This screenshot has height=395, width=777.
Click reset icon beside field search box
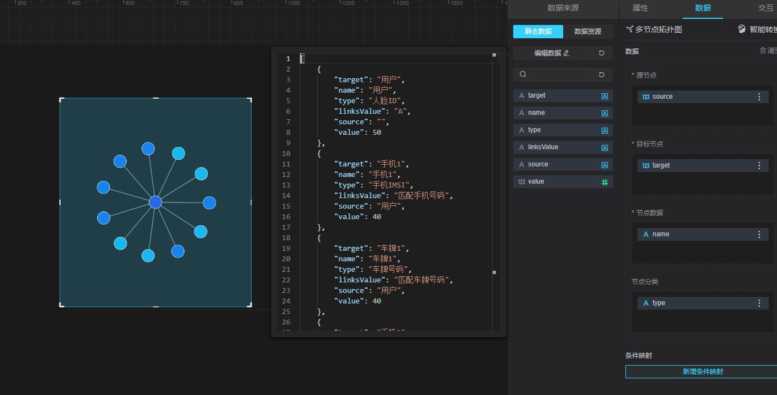pos(601,74)
